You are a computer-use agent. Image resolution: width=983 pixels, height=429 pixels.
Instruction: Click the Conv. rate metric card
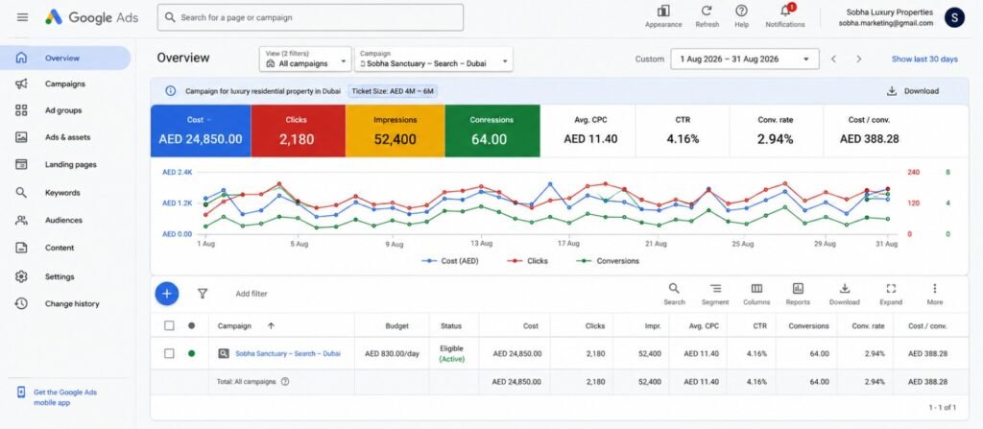776,131
